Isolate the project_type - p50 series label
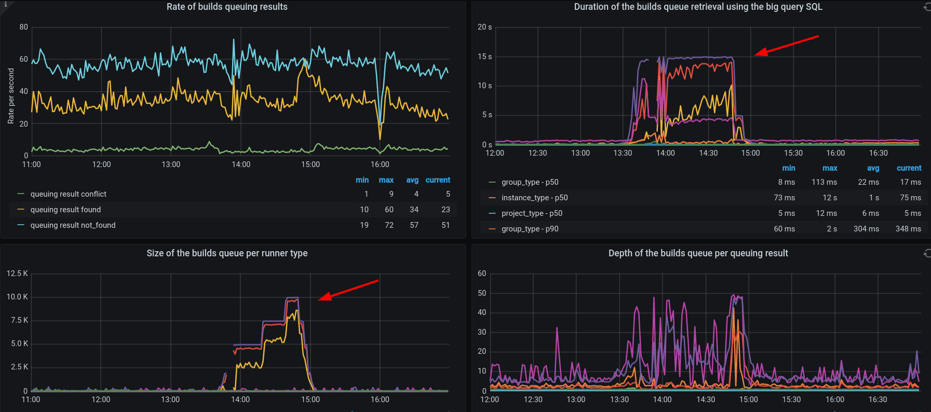This screenshot has width=931, height=412. pyautogui.click(x=532, y=213)
